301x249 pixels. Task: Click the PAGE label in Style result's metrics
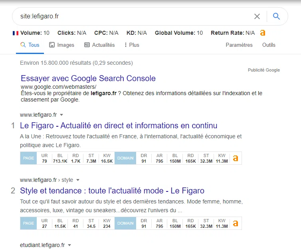(28, 223)
